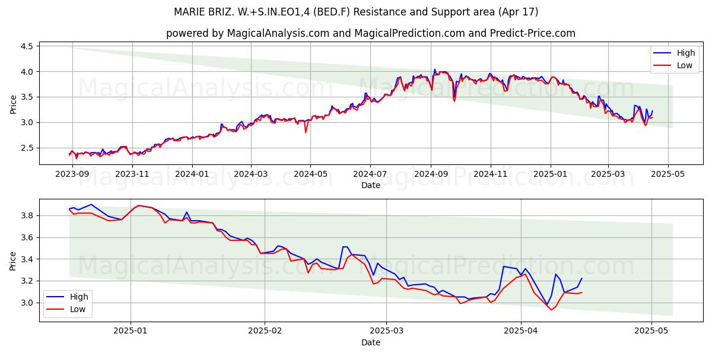The height and width of the screenshot is (356, 712).
Task: Click the top chart y-axis value '4.5'
Action: tap(28, 46)
